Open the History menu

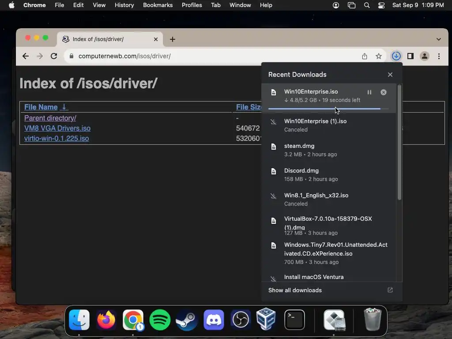124,5
